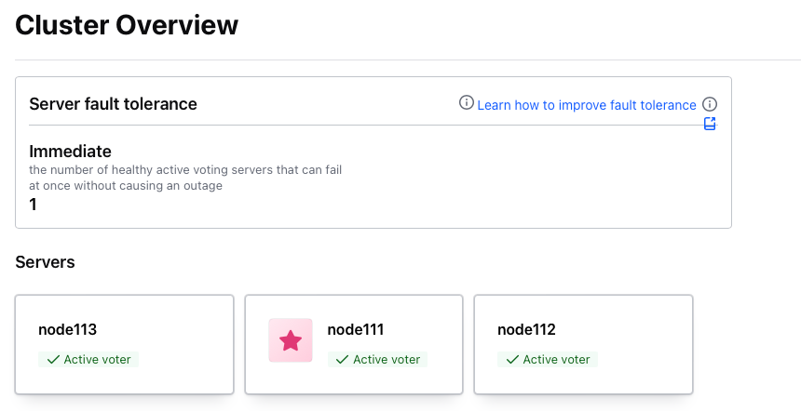Screen dimensions: 801x411
Task: Click the Immediate fault tolerance label
Action: tap(70, 151)
